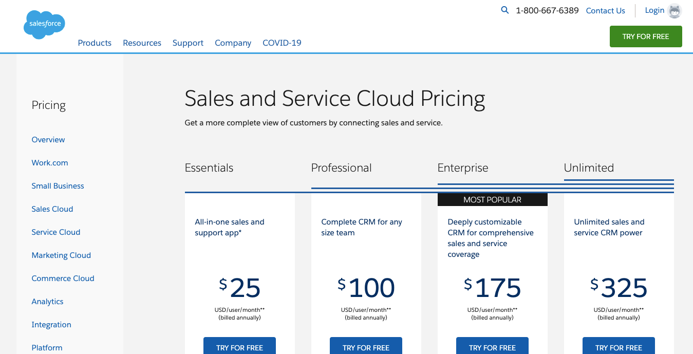Open Commerce Cloud pricing link

click(63, 278)
